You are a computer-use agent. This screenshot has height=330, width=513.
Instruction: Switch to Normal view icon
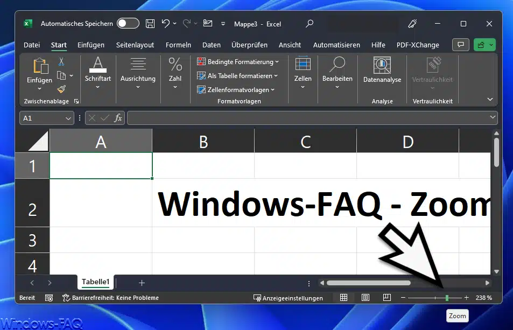[343, 297]
